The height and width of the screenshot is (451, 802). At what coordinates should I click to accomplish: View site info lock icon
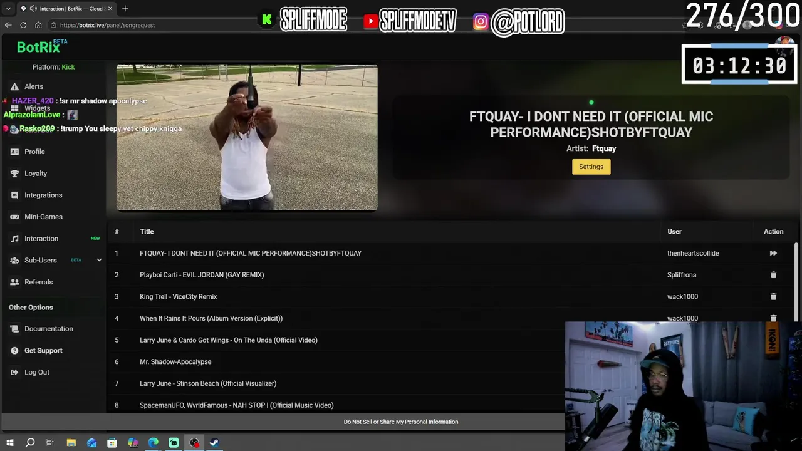(53, 25)
